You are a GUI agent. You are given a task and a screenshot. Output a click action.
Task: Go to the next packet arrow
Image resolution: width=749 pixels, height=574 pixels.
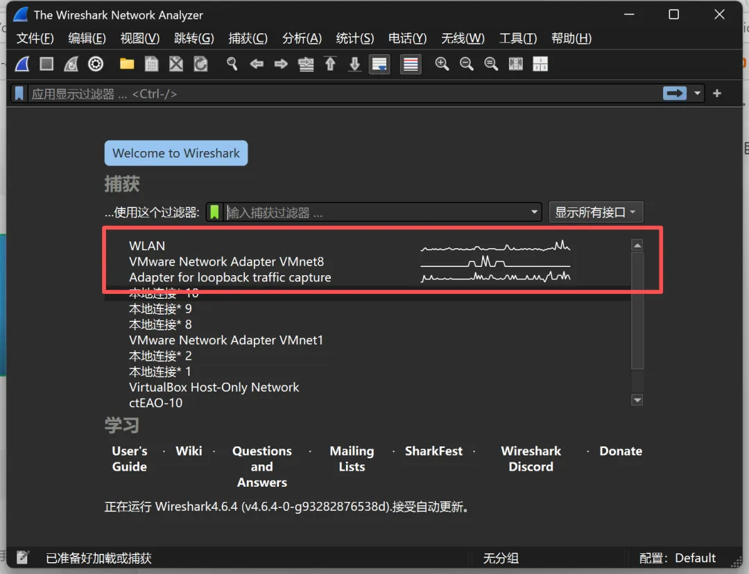click(281, 64)
